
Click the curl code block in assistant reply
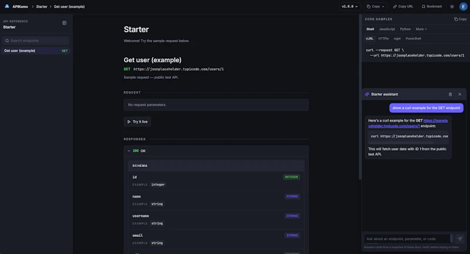click(408, 136)
